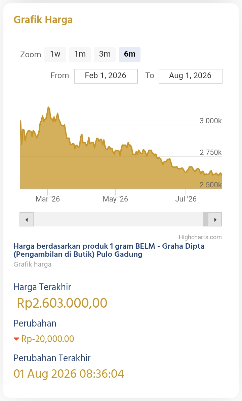Click the navigator scrollbar thumb handle

pyautogui.click(x=206, y=219)
